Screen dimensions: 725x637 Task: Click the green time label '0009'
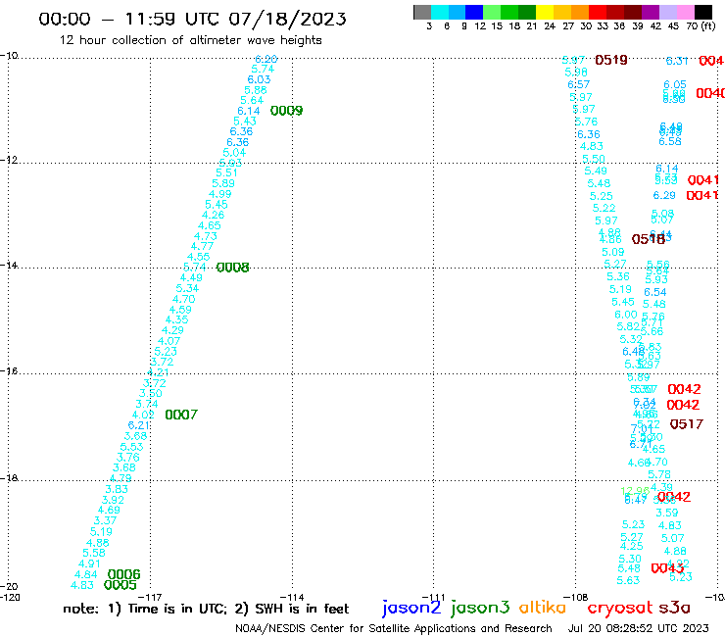(x=287, y=111)
